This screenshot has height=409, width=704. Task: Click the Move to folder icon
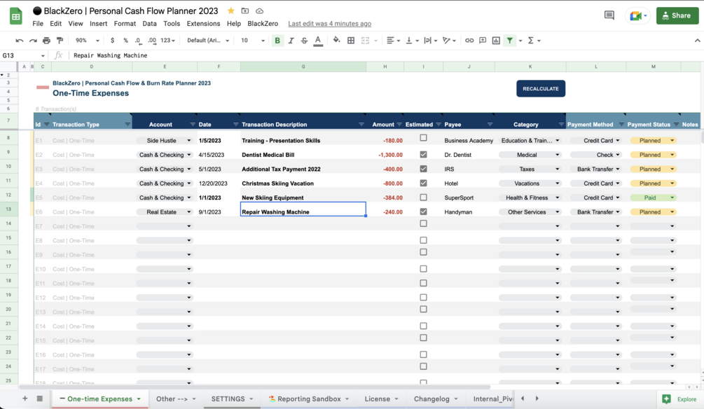tap(245, 11)
